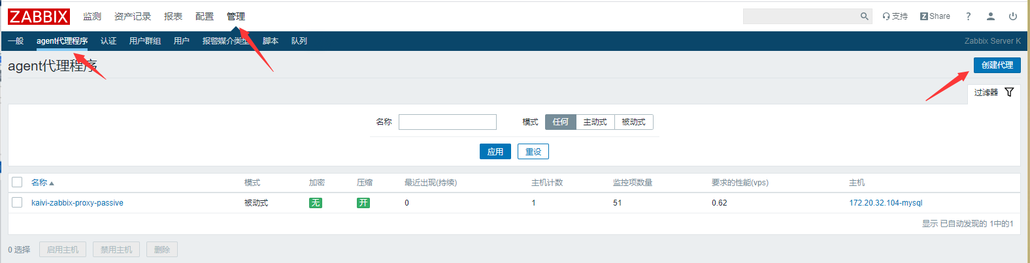Open the Share link

[935, 16]
